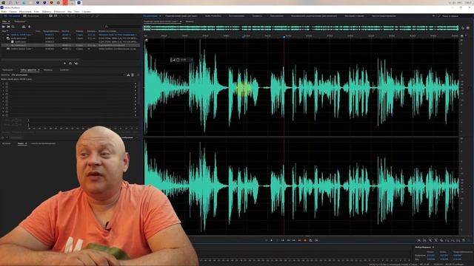Select the default workspace tab

(x=151, y=16)
